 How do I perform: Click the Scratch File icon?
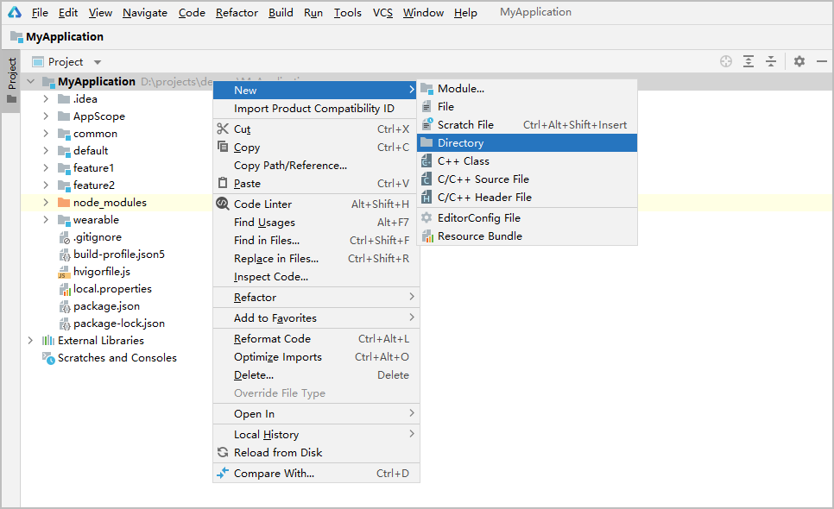click(x=427, y=124)
